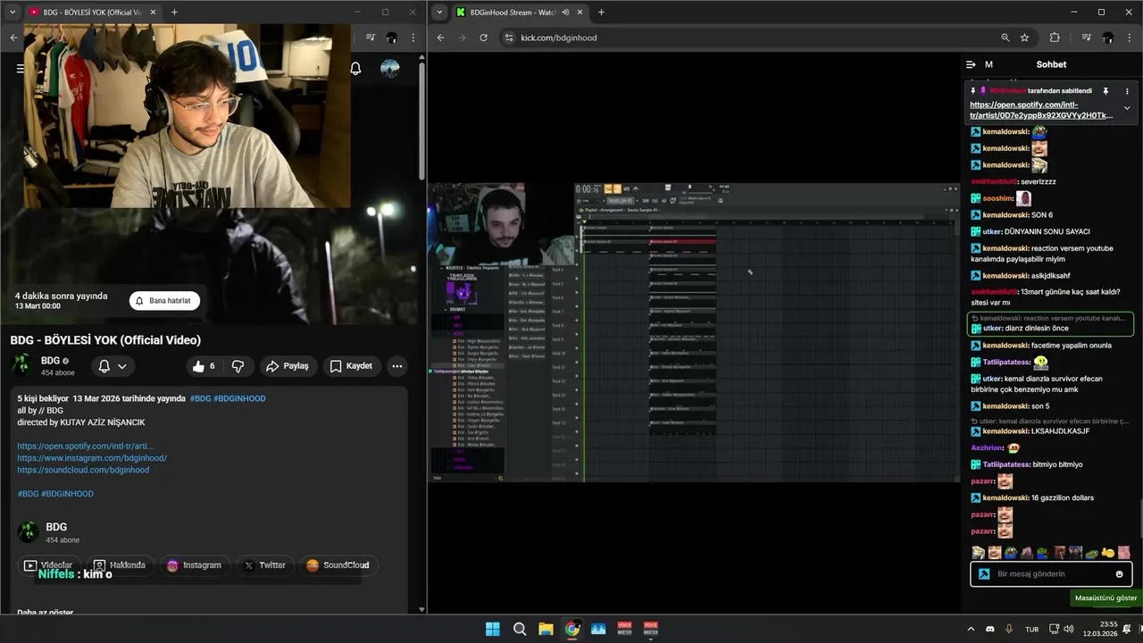Open the YouTube hamburger guide menu
This screenshot has height=643, width=1143.
pyautogui.click(x=20, y=68)
